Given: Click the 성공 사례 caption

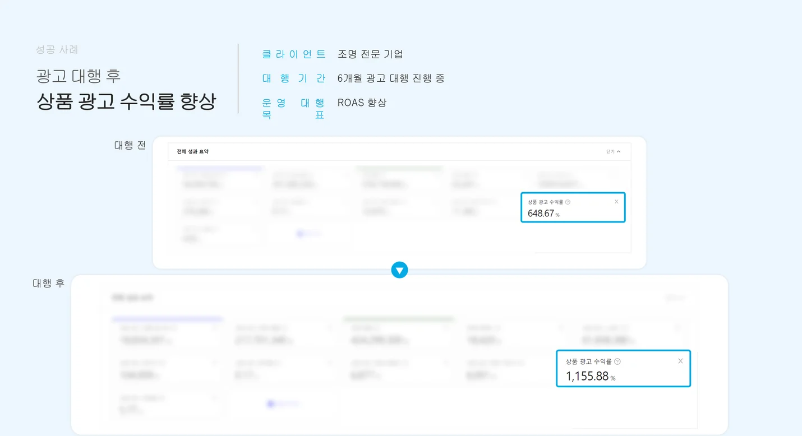Looking at the screenshot, I should [57, 49].
